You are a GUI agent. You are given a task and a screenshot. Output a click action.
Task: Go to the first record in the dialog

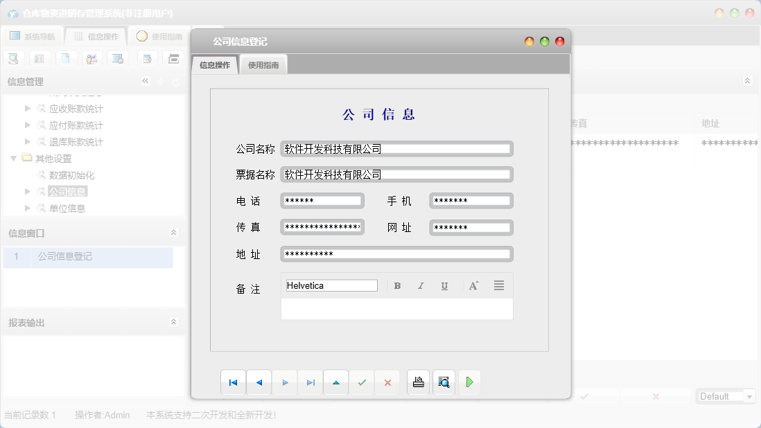pyautogui.click(x=234, y=382)
